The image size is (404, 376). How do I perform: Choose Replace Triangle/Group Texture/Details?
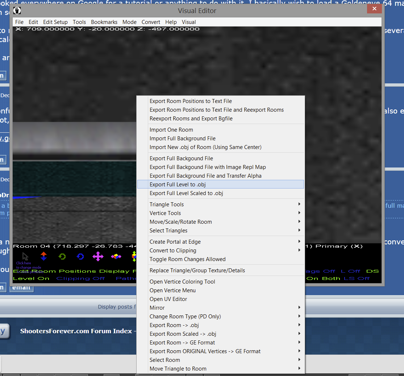click(x=221, y=270)
